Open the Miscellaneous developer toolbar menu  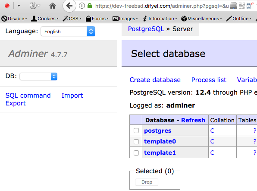(202, 19)
